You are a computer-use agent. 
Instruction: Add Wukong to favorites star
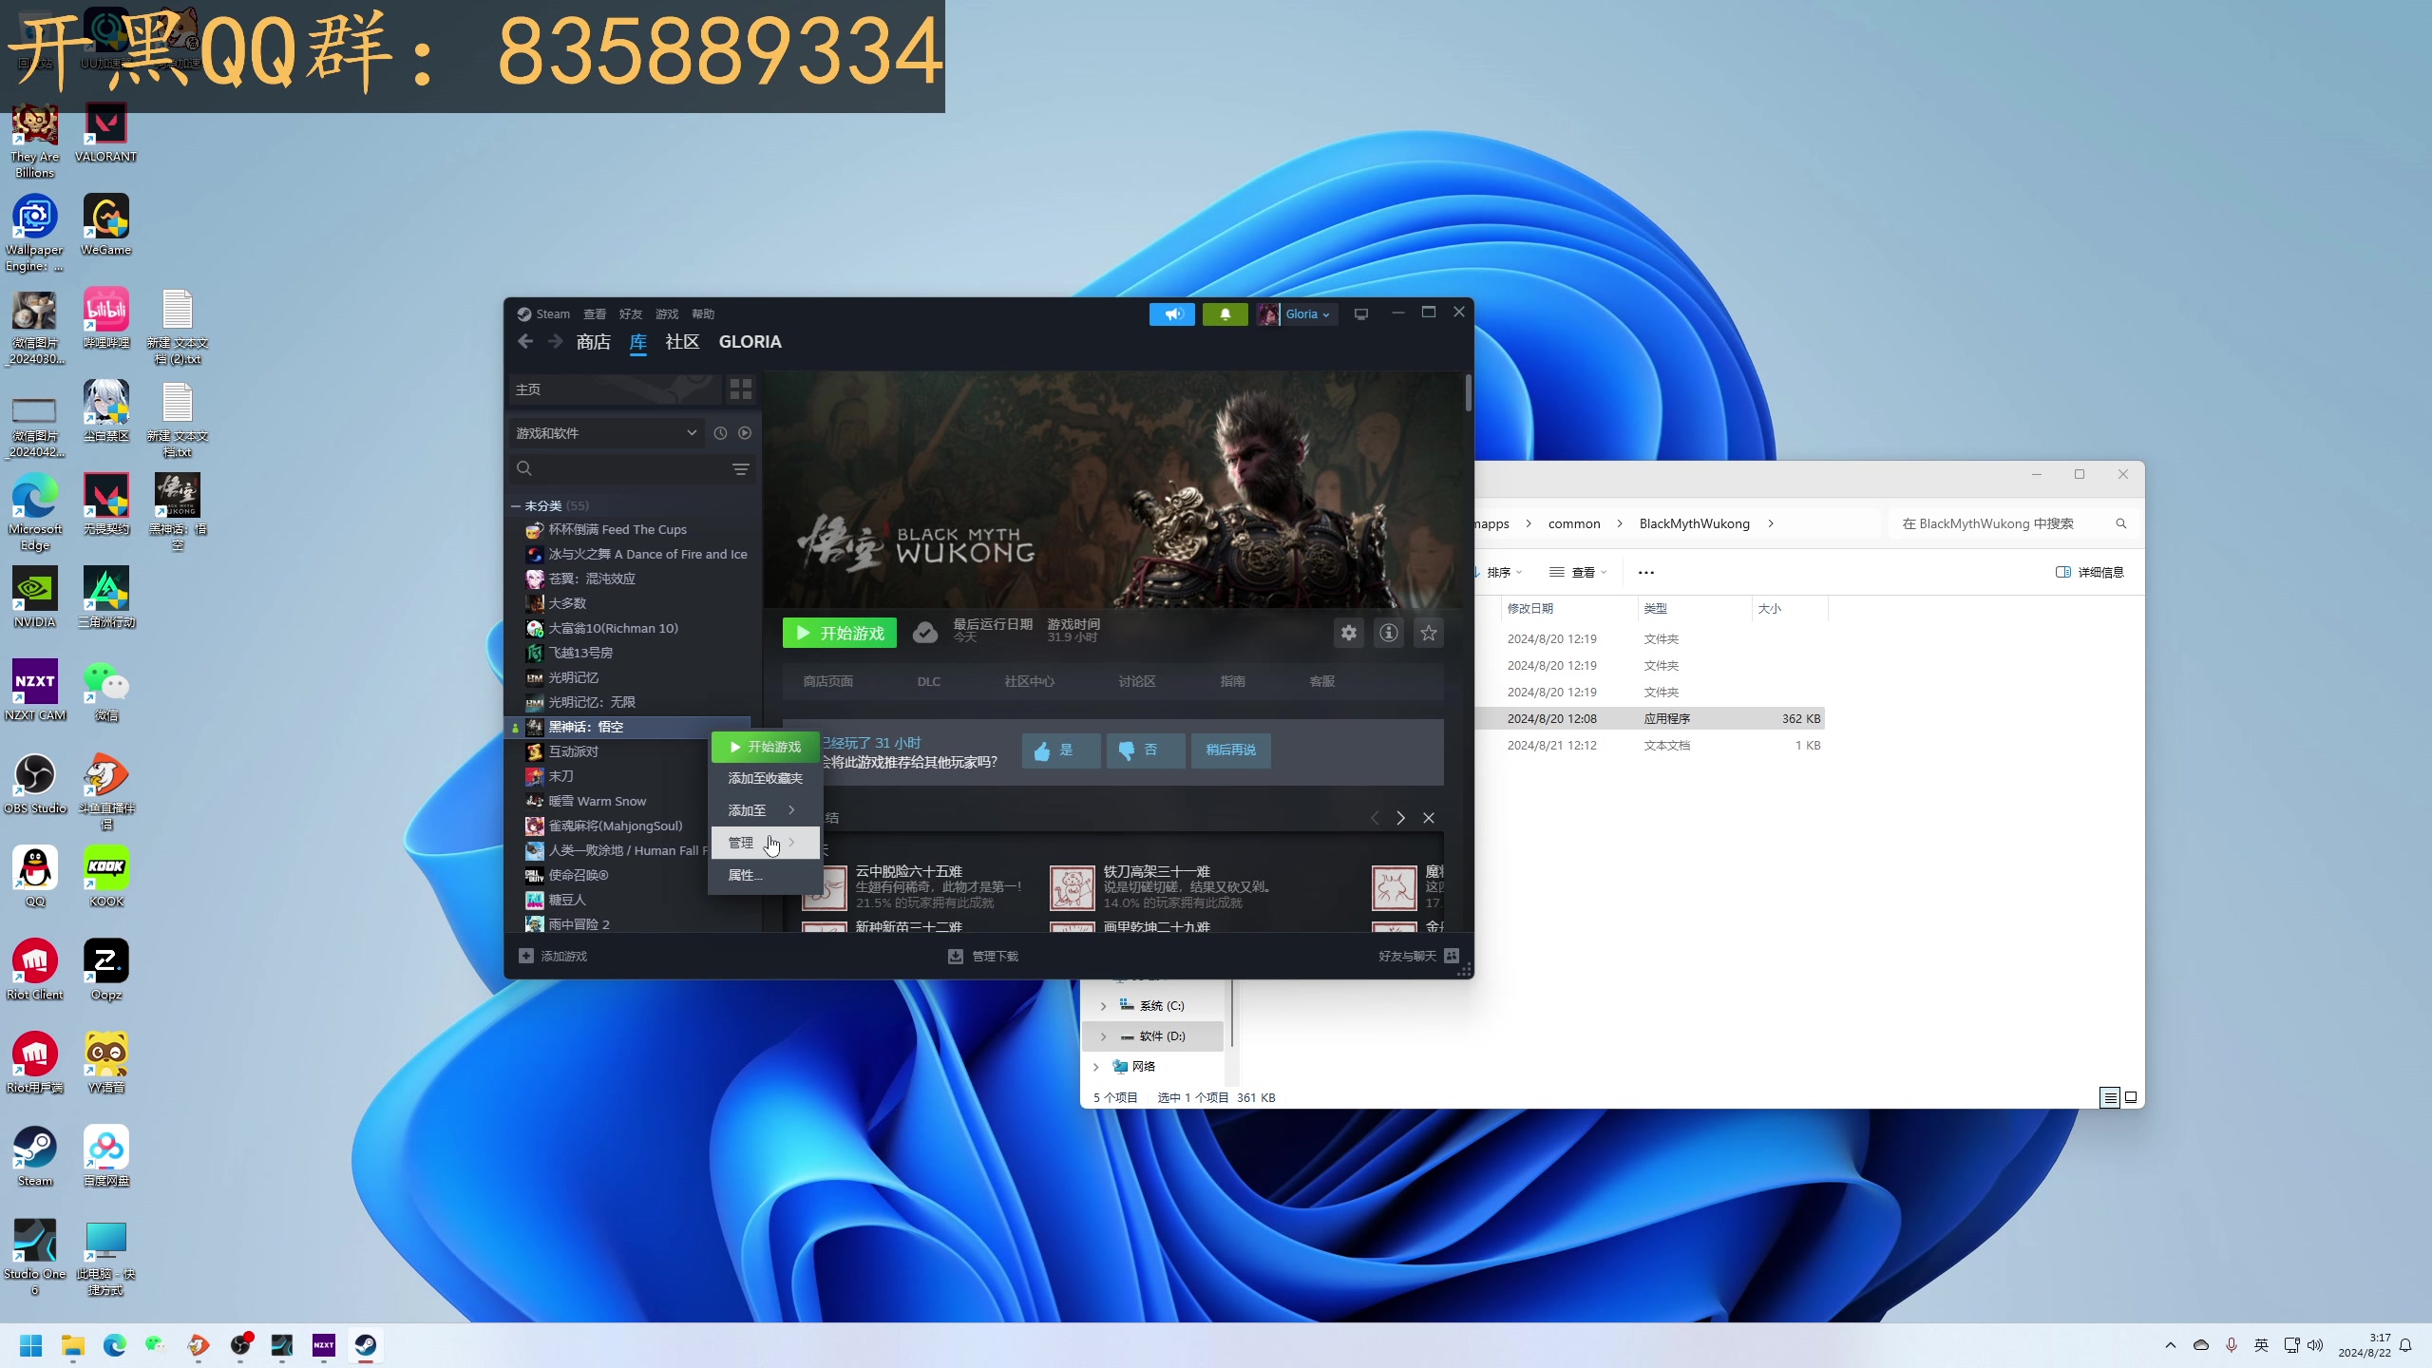click(x=1429, y=633)
